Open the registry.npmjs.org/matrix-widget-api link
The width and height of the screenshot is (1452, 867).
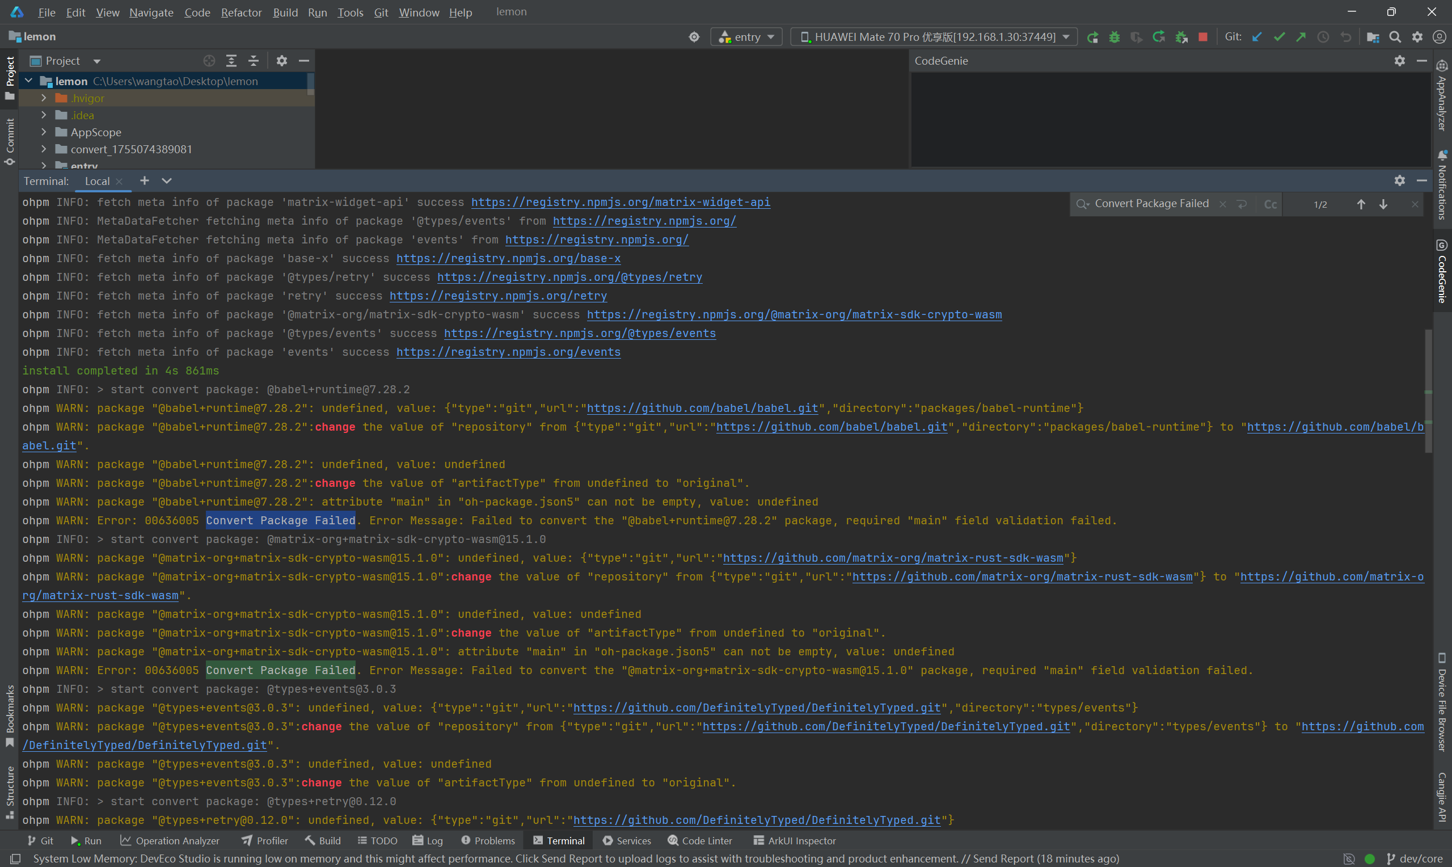coord(621,202)
